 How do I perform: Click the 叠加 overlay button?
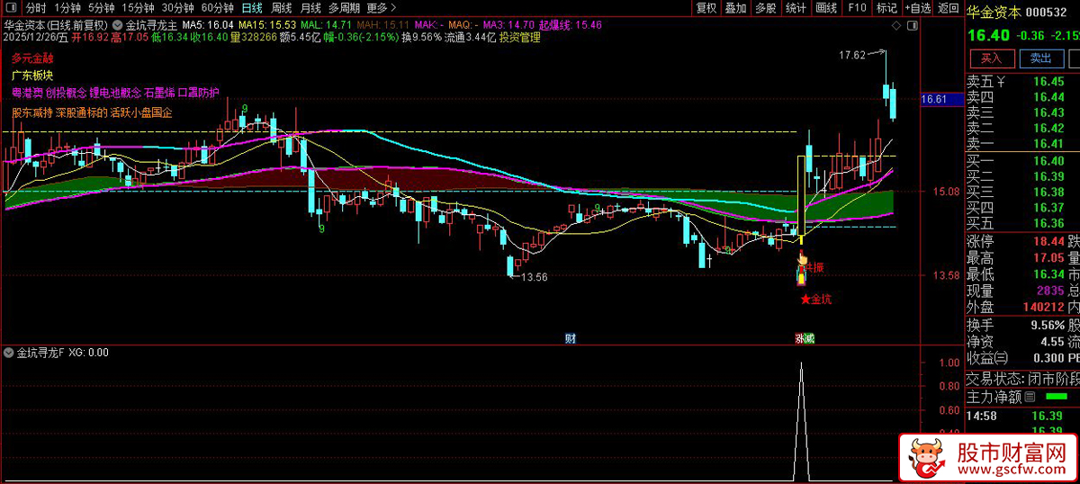tap(736, 8)
